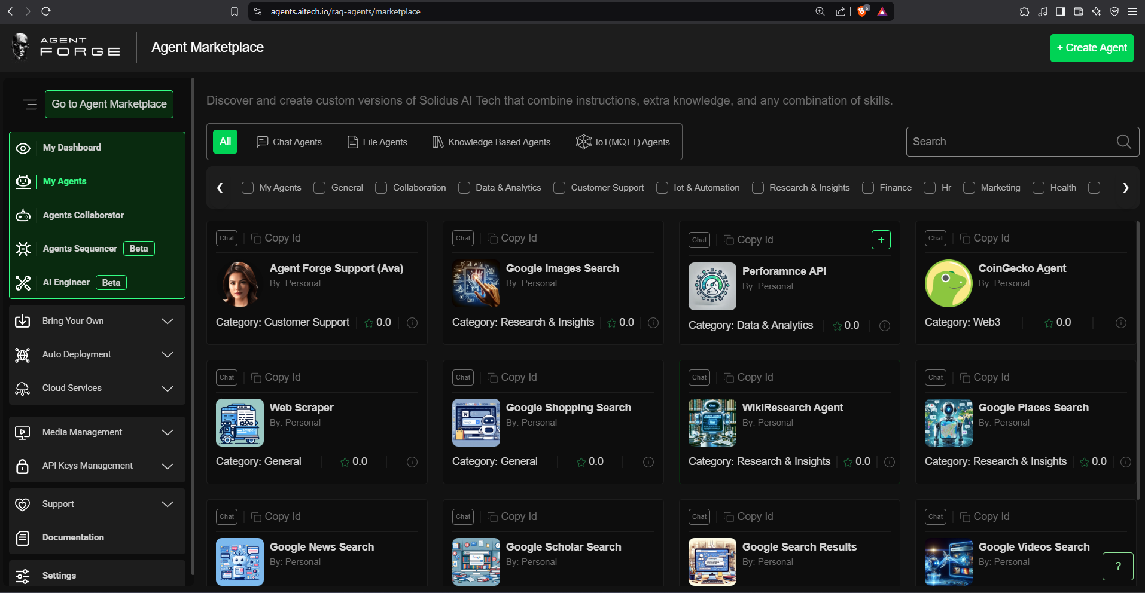Show previous categories with left chevron

click(220, 188)
